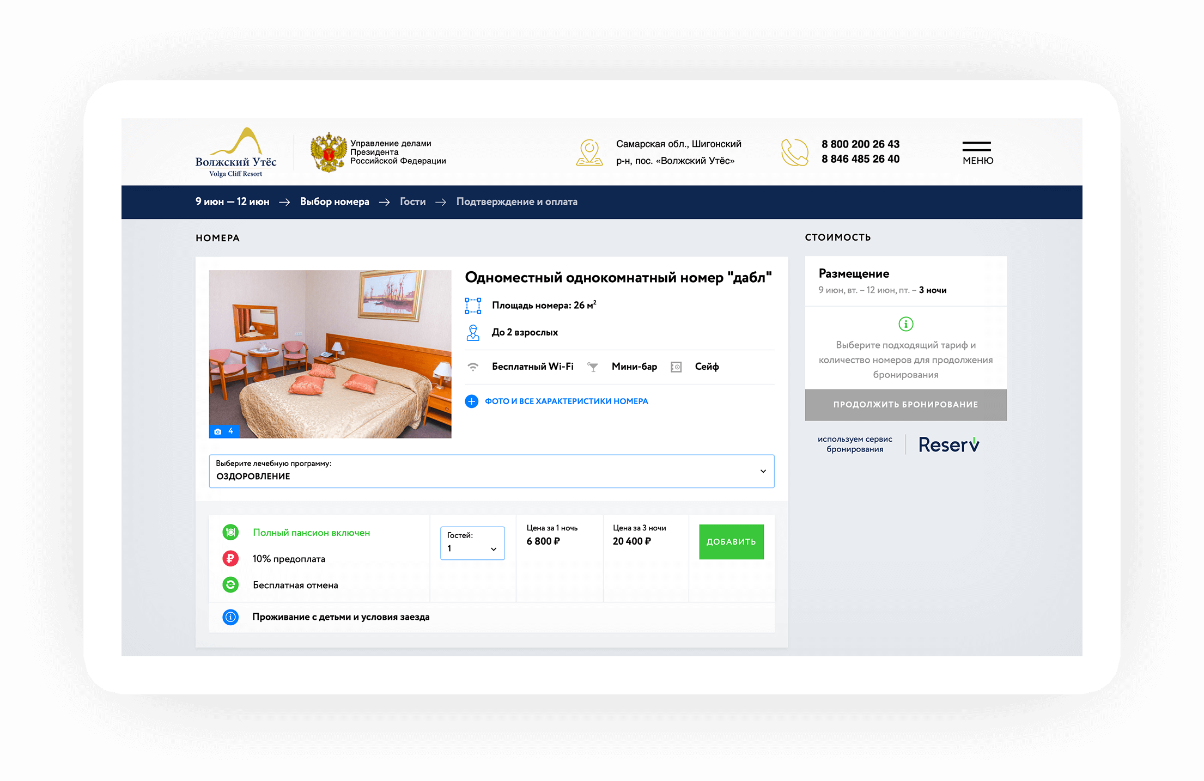1204x781 pixels.
Task: Click the red ruble prepayment icon
Action: pos(230,558)
